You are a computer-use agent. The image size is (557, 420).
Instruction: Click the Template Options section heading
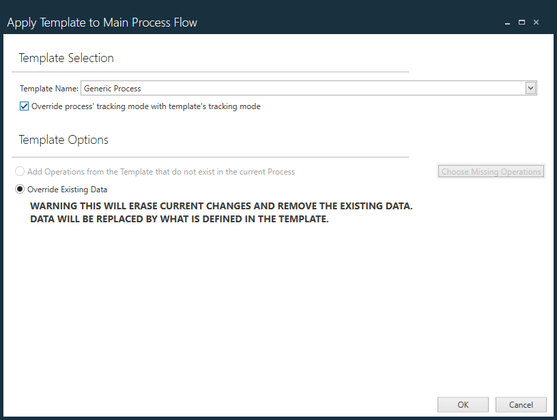63,140
